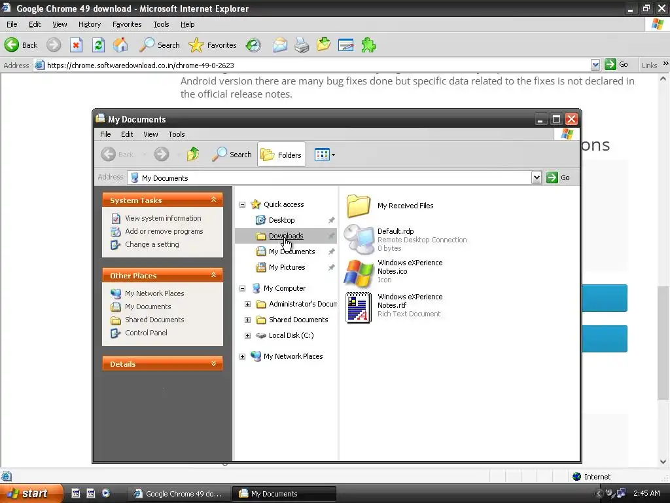Expand Administrator's Documents tree node
This screenshot has width=670, height=503.
tap(247, 304)
